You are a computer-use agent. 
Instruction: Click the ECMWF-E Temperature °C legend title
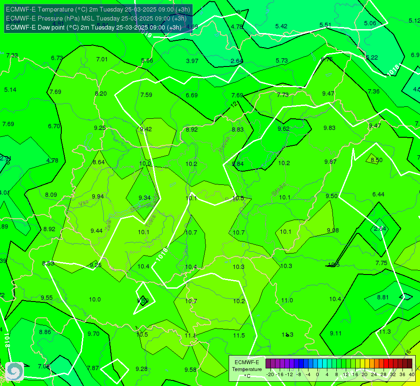point(247,369)
